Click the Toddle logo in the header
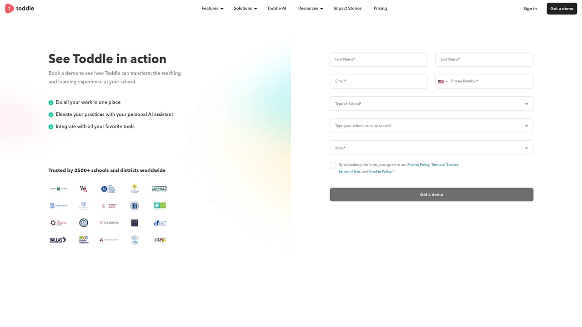 click(20, 8)
